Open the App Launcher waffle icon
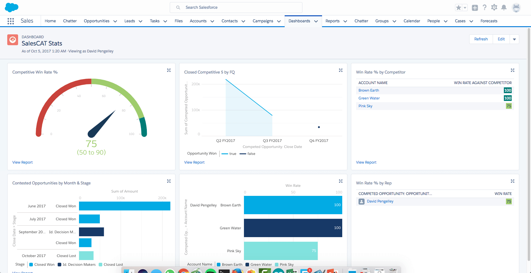This screenshot has height=273, width=531. click(x=11, y=21)
